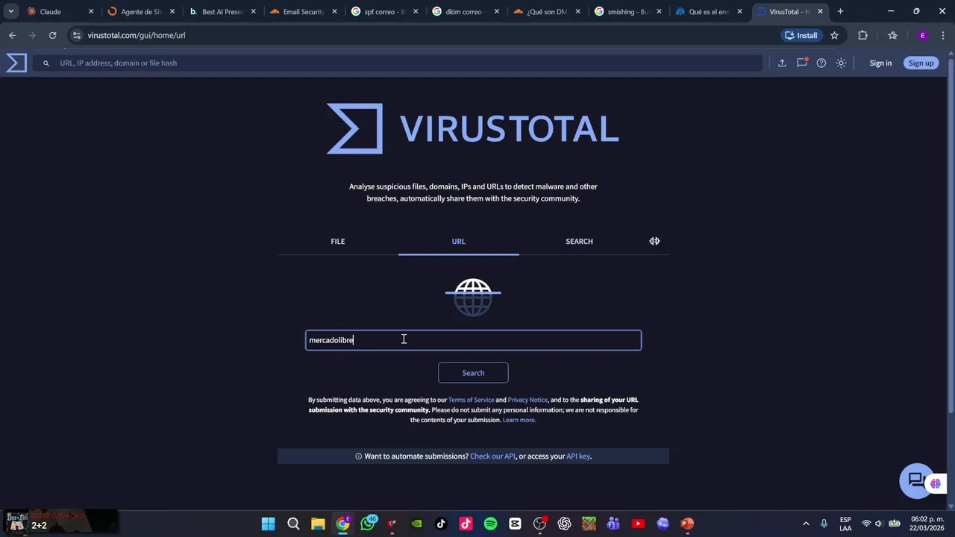Screen dimensions: 955x537
Task: Open PowerPoint from the taskbar
Action: pyautogui.click(x=687, y=524)
